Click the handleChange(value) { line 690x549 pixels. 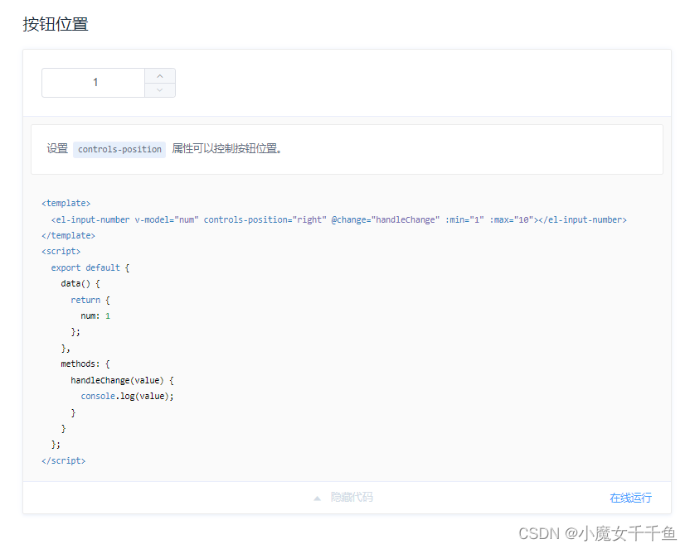coord(123,380)
